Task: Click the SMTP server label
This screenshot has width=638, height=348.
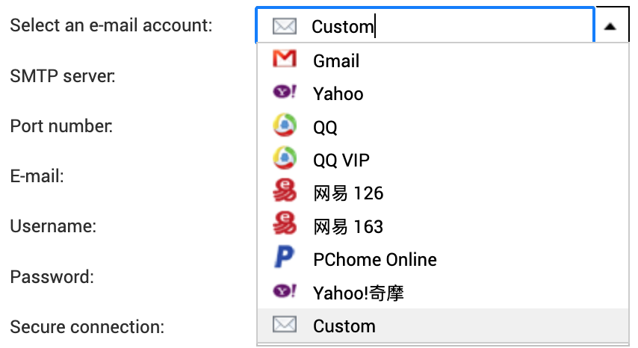Action: tap(63, 76)
